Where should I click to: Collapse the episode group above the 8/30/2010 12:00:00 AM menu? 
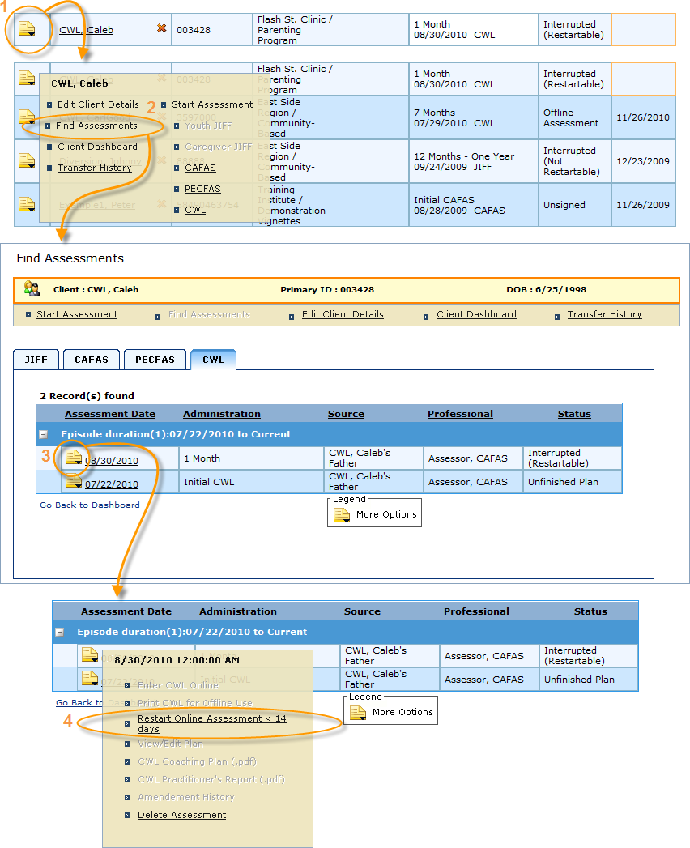tap(60, 632)
